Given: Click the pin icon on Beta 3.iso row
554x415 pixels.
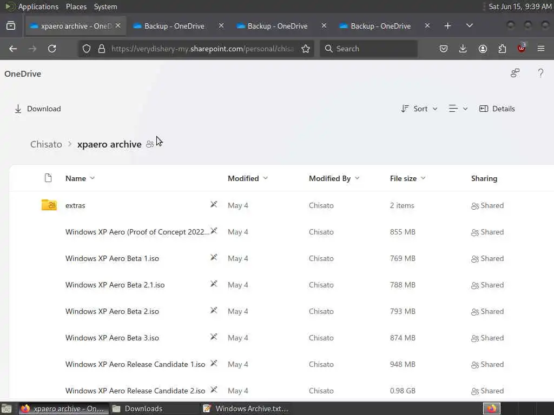Looking at the screenshot, I should click(x=213, y=337).
